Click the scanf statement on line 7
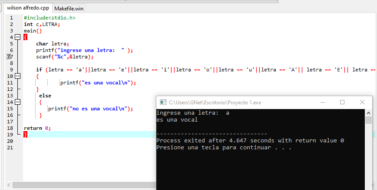The height and width of the screenshot is (190, 377). 64,57
